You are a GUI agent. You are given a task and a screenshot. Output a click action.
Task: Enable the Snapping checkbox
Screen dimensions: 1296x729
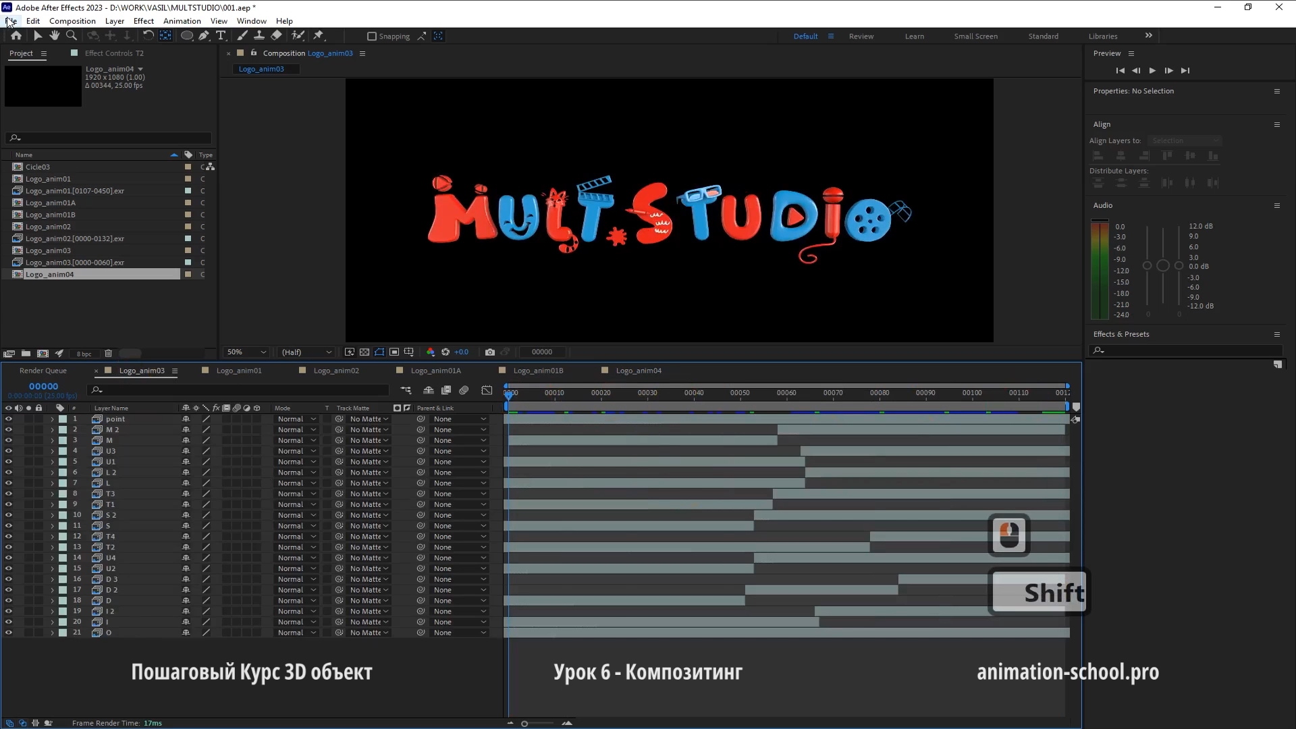click(371, 36)
